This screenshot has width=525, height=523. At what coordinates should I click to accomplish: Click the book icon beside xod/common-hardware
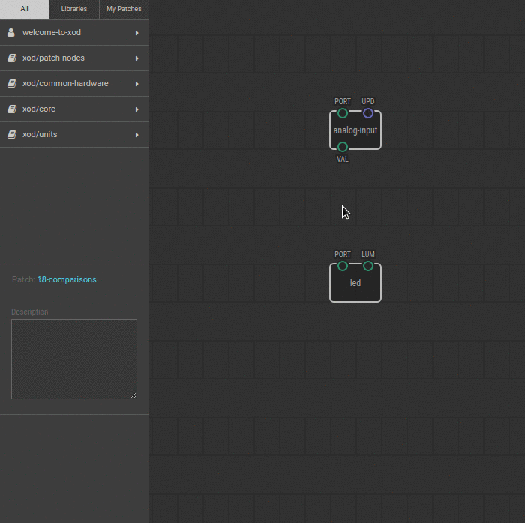point(11,84)
